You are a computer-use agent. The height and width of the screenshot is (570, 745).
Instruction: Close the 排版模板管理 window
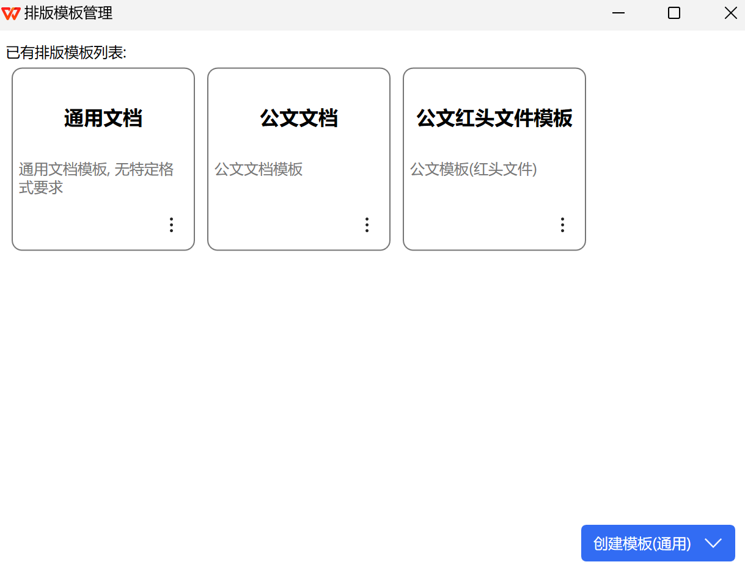731,13
